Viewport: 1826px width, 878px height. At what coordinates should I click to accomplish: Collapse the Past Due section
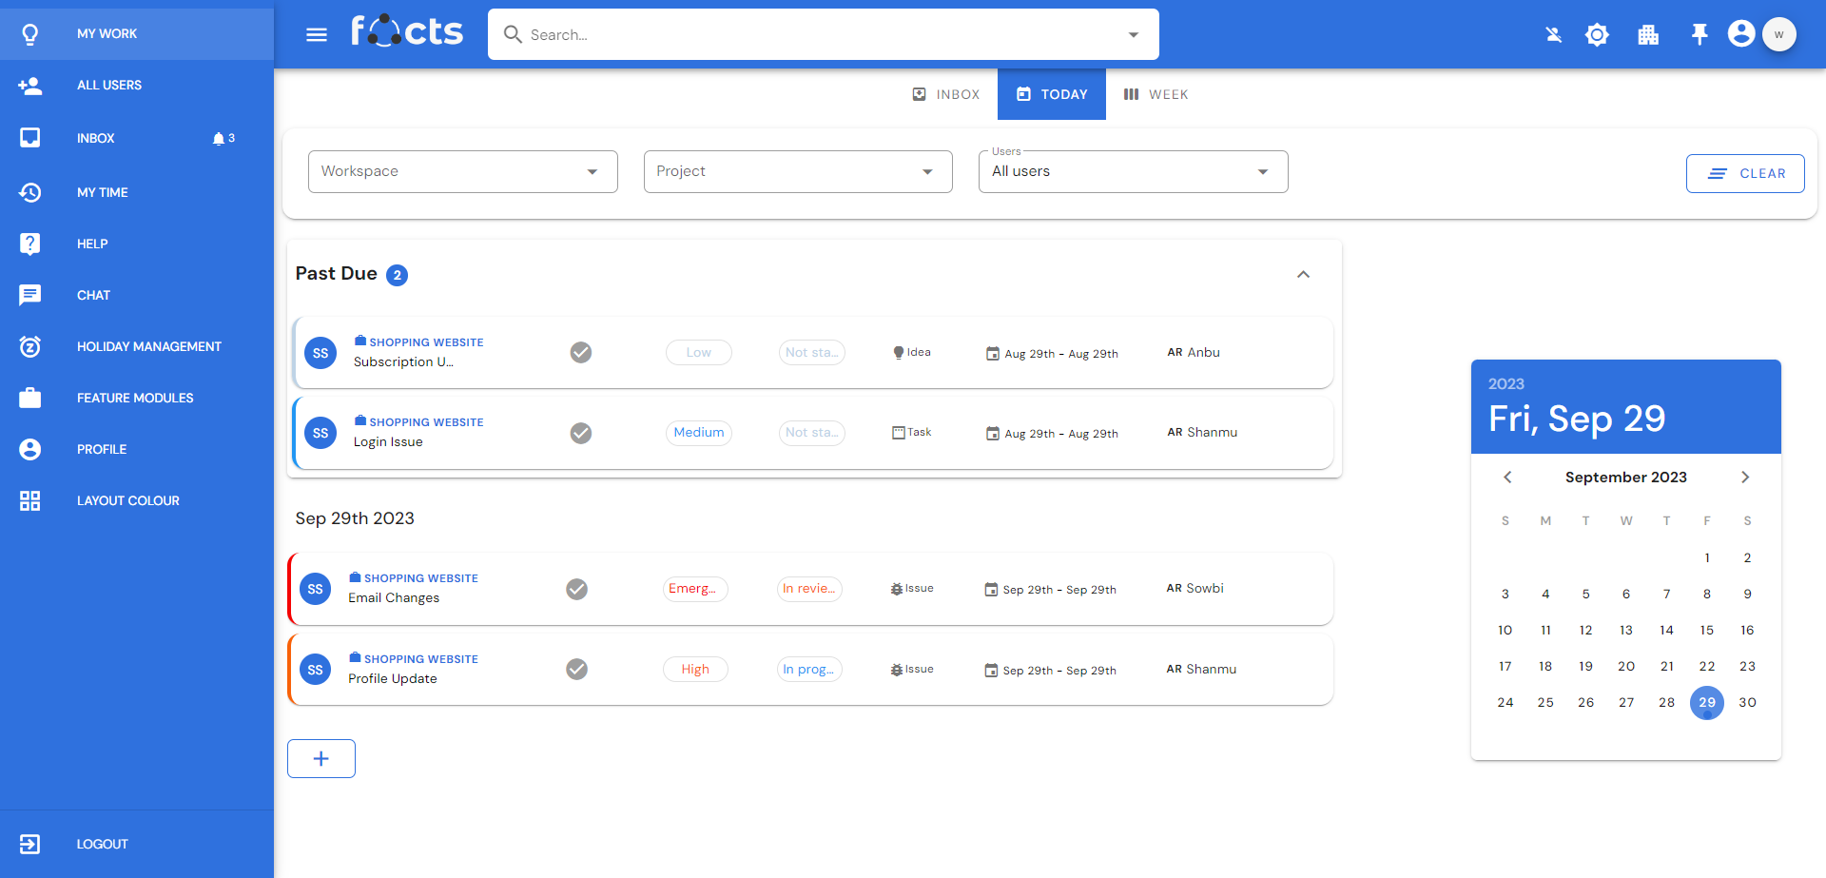[x=1303, y=275]
